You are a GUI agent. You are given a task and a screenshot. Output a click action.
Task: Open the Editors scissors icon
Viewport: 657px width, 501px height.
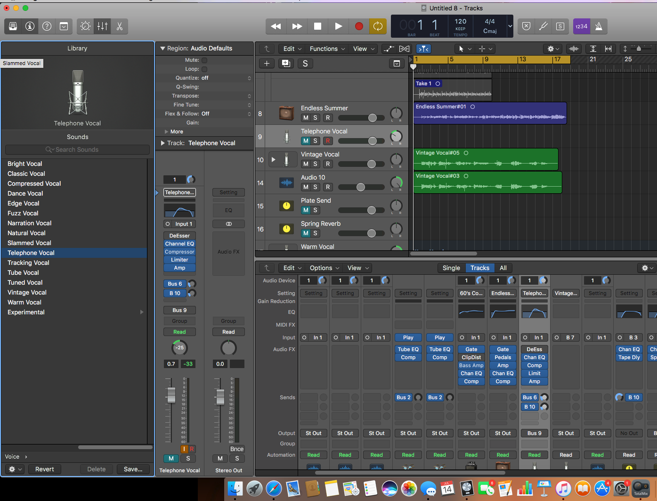coord(120,26)
